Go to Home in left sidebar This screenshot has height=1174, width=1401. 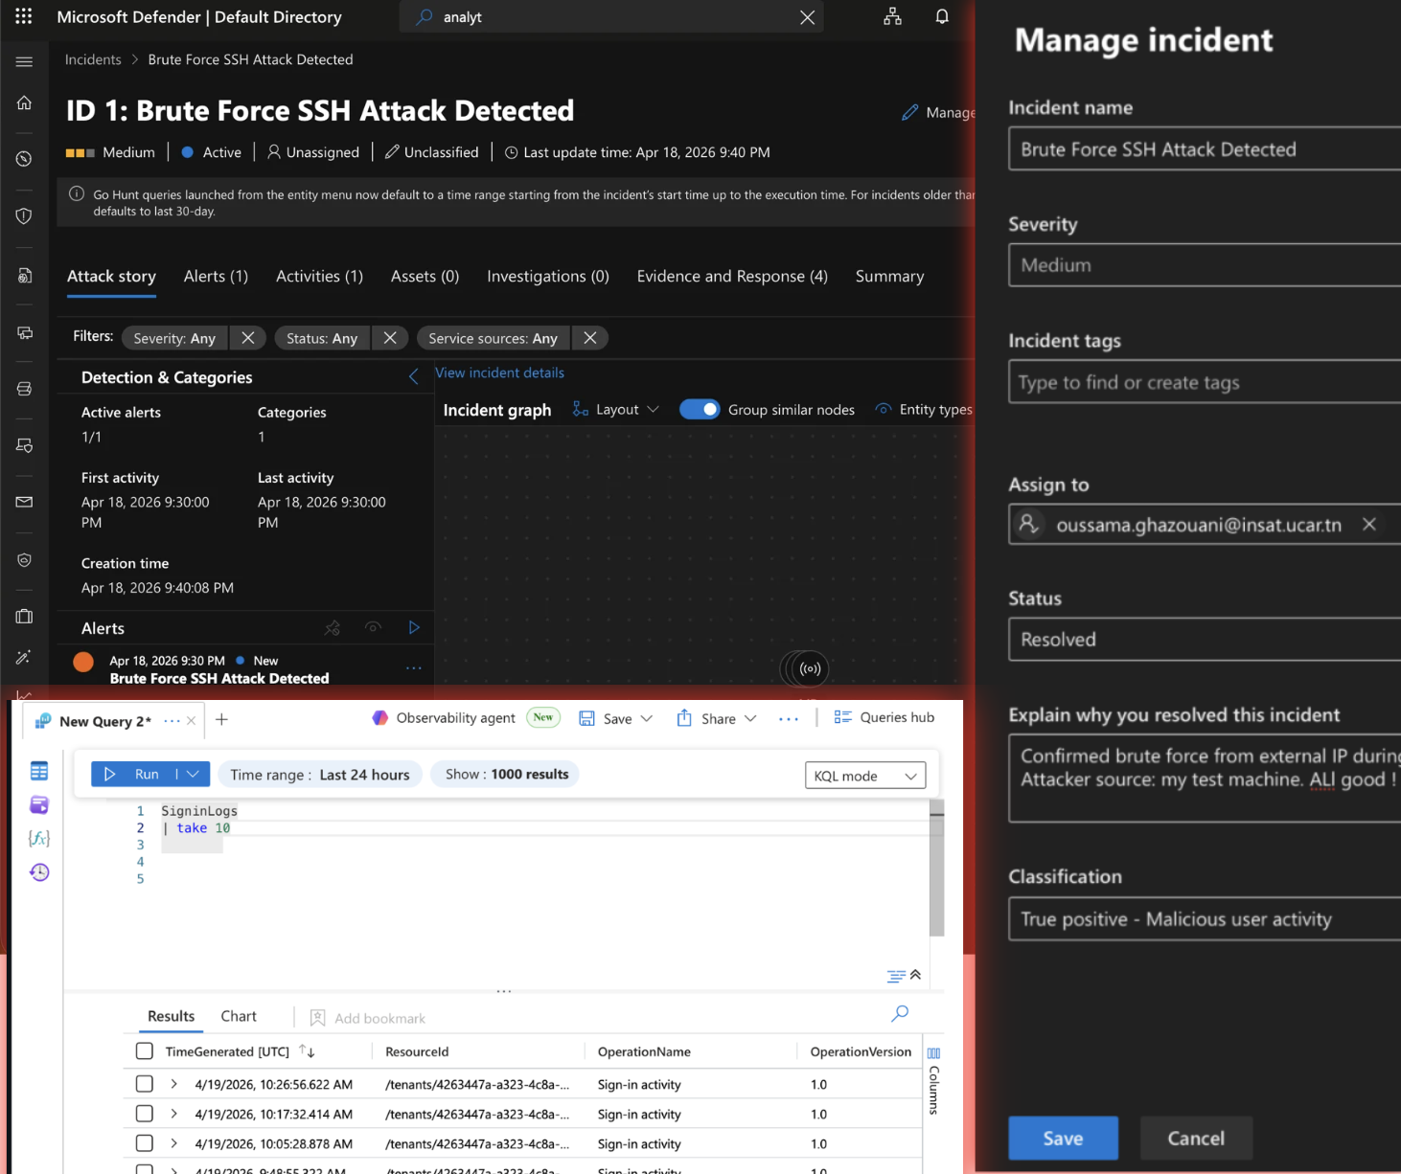25,102
